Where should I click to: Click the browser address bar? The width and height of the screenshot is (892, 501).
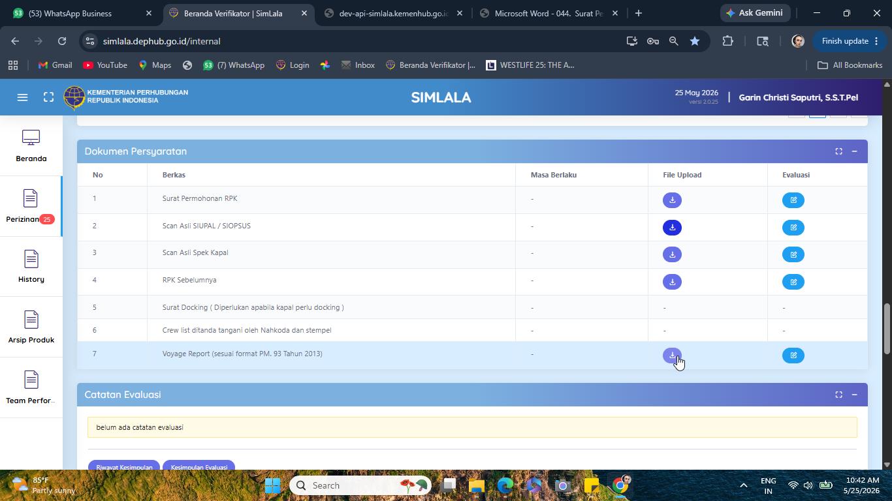click(x=353, y=41)
